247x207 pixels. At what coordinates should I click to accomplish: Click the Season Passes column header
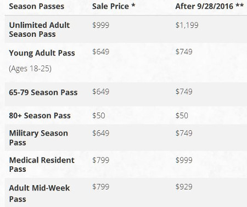pos(37,7)
